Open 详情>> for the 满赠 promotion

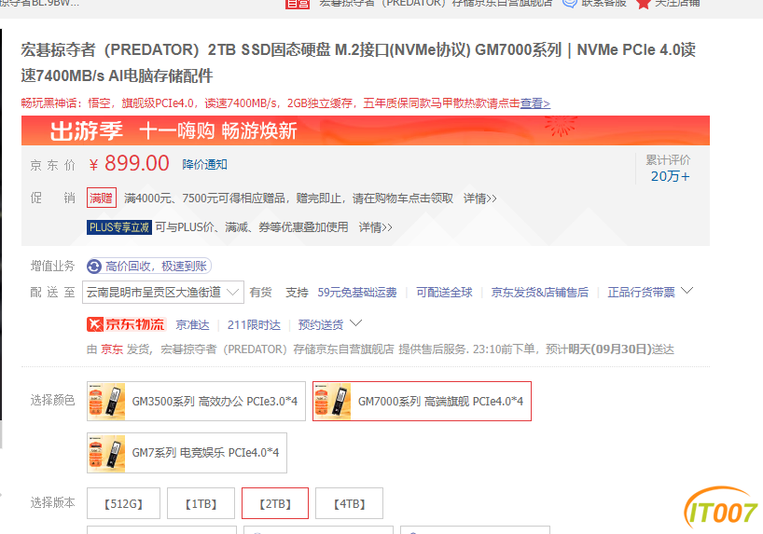point(479,199)
